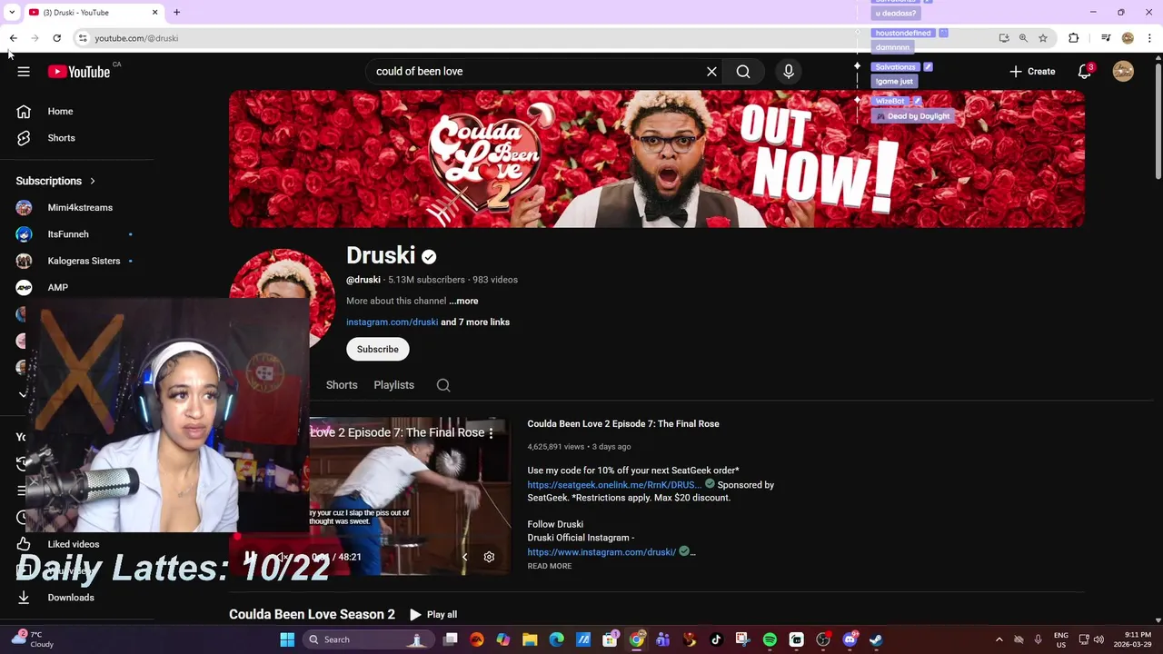Open TikTok from the taskbar
This screenshot has height=654, width=1163.
click(x=716, y=639)
